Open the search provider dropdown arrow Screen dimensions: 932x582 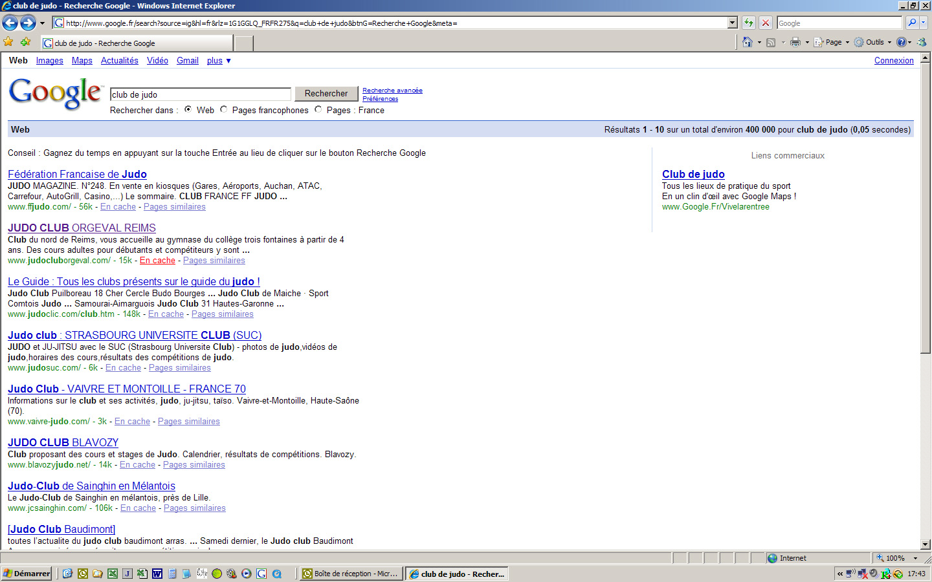(x=924, y=23)
